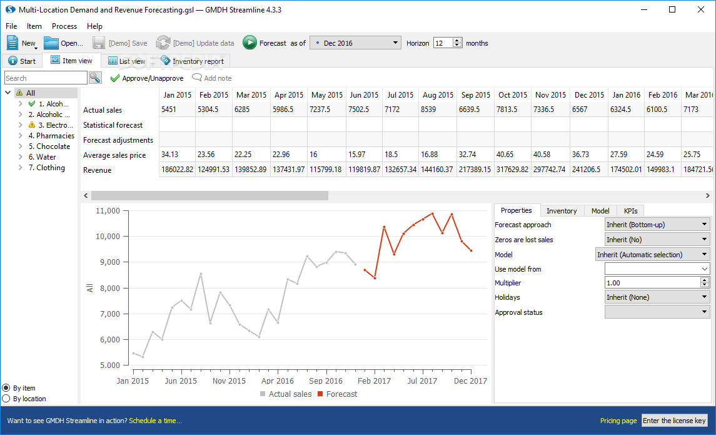
Task: Open the Process menu
Action: point(64,26)
